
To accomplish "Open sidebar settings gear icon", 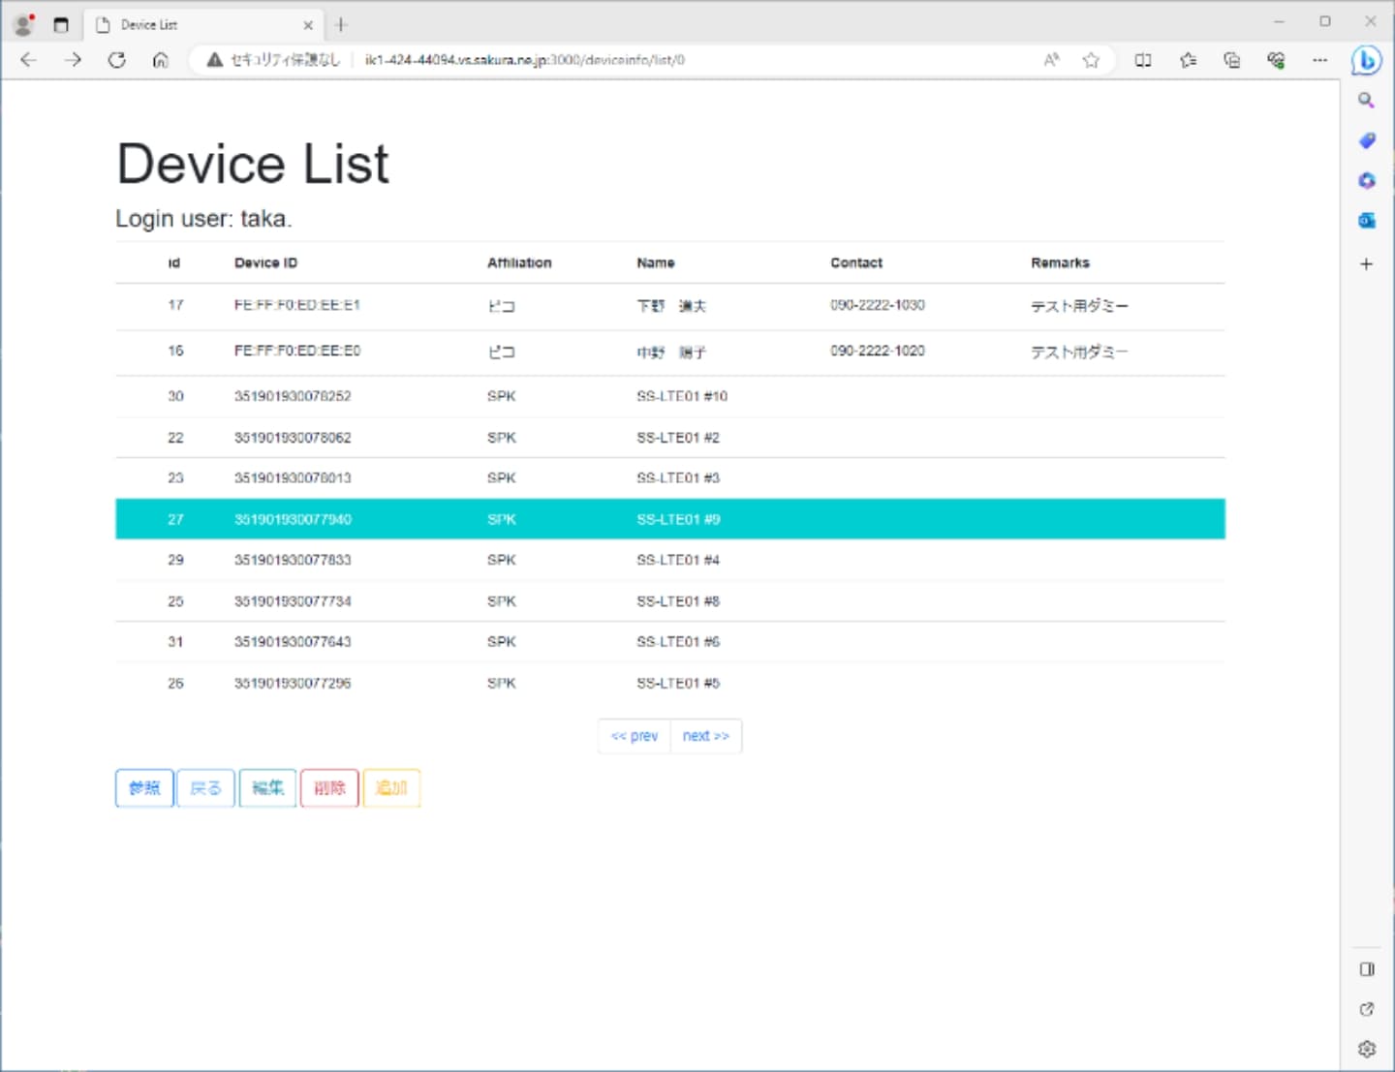I will (1366, 1049).
